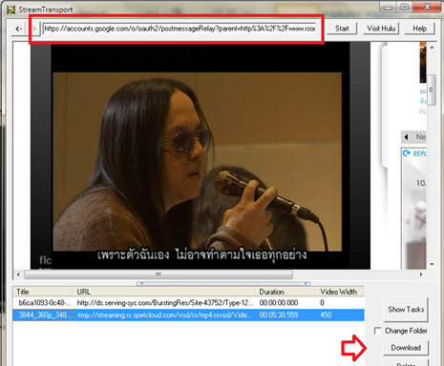
Task: Click the StreamTransport app icon in title bar
Action: 11,10
